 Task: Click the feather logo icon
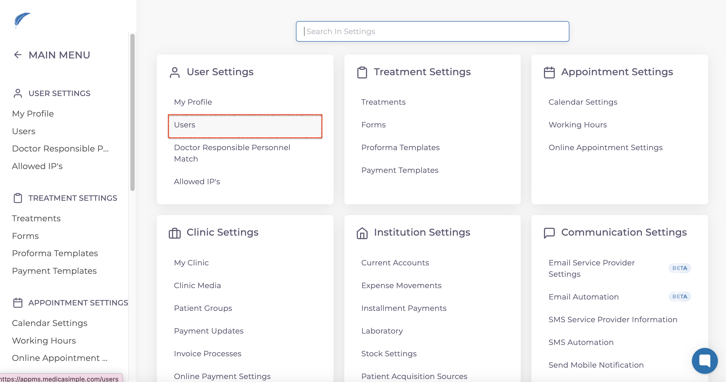point(22,20)
